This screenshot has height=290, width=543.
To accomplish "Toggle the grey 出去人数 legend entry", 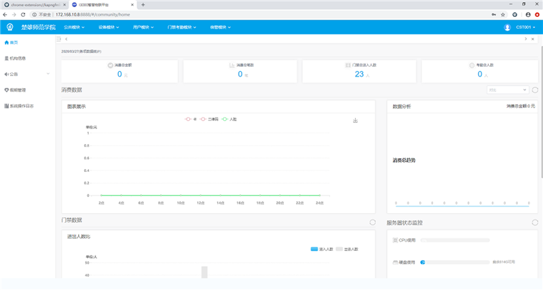I will pos(347,249).
